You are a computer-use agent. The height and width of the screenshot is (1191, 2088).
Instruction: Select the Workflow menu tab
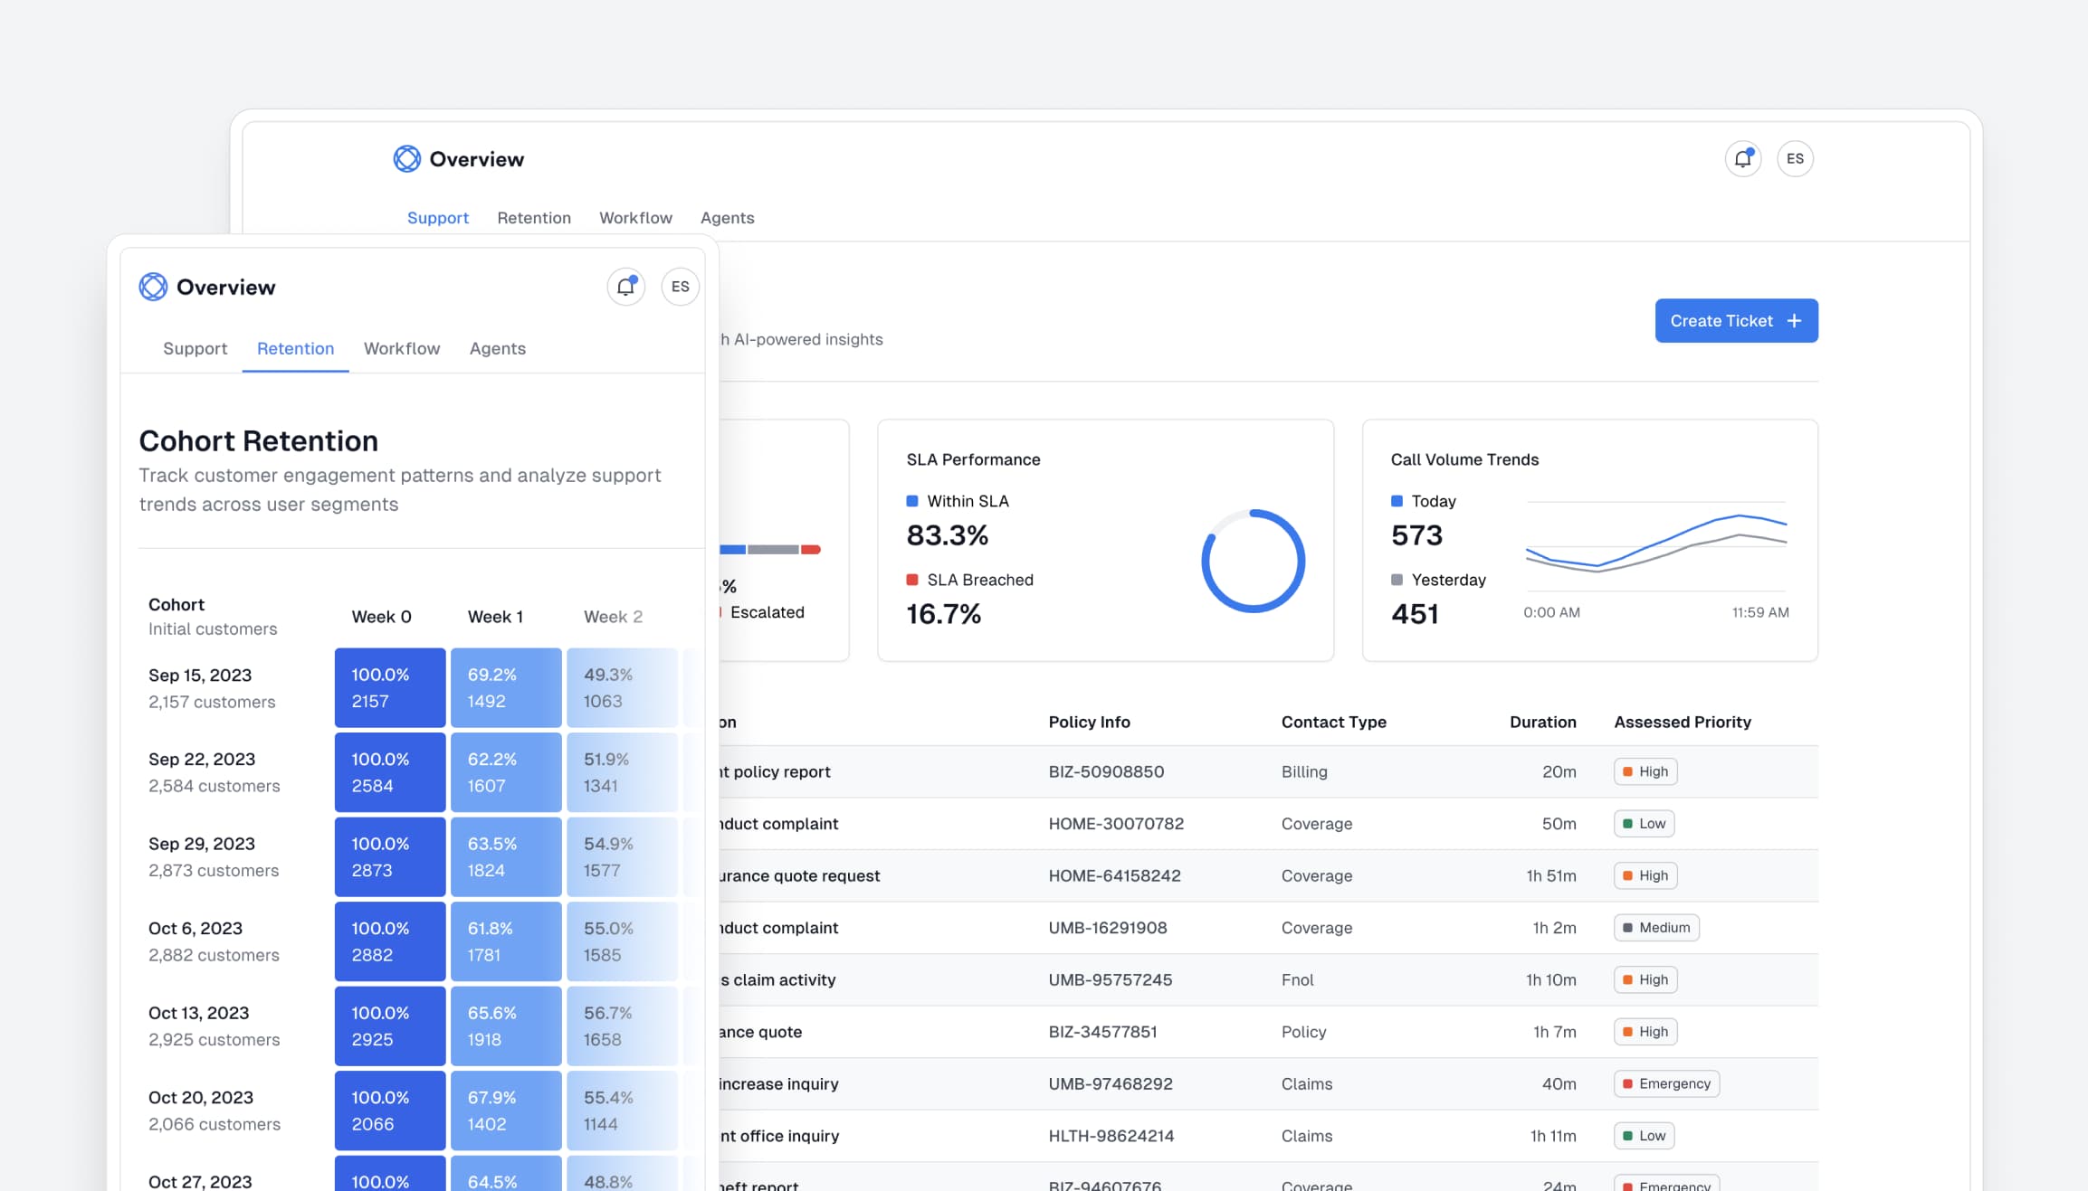coord(400,350)
